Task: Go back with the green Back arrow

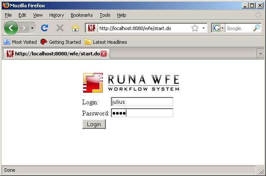Action: [11, 28]
